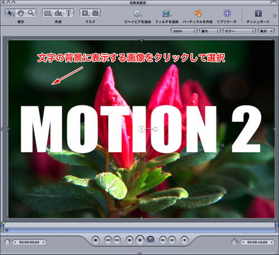Open the 100% zoom level dropdown
279x255 pixels.
pos(184,31)
